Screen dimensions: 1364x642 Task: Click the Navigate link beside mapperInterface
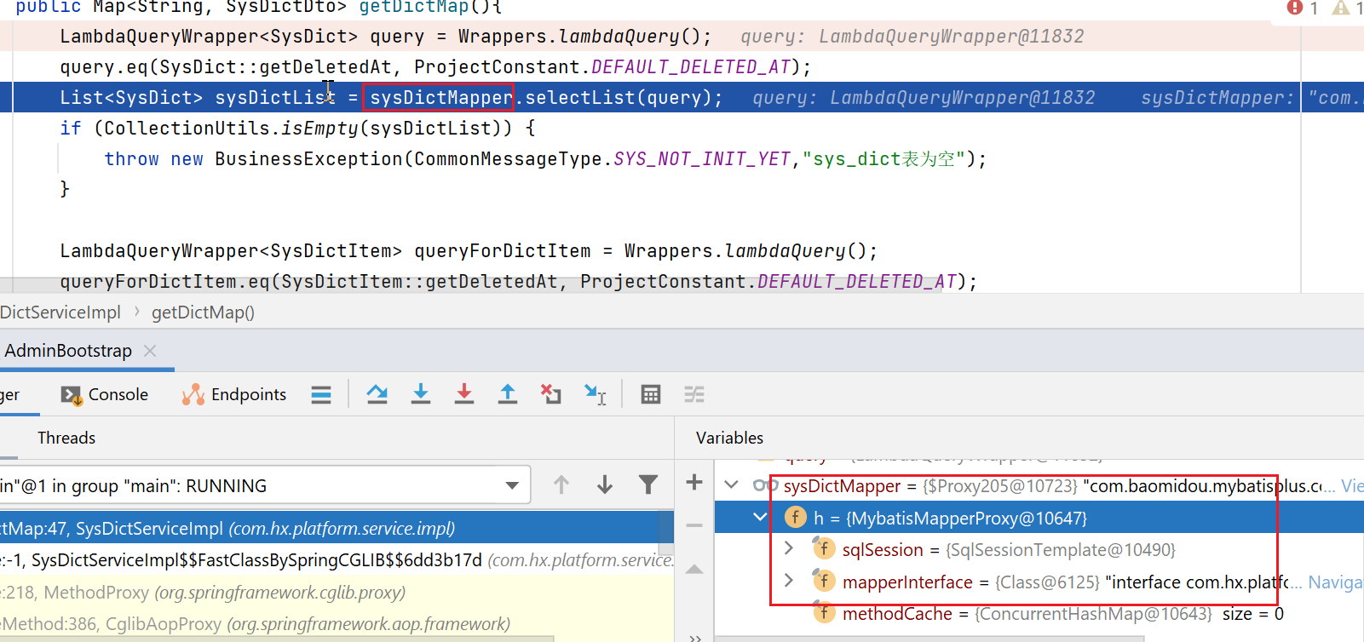(x=1335, y=582)
